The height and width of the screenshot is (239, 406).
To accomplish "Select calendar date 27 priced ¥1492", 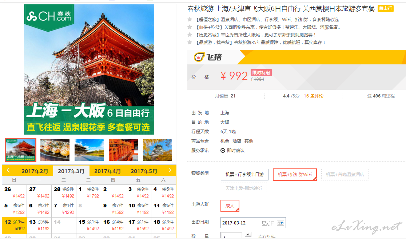I will pos(39,193).
